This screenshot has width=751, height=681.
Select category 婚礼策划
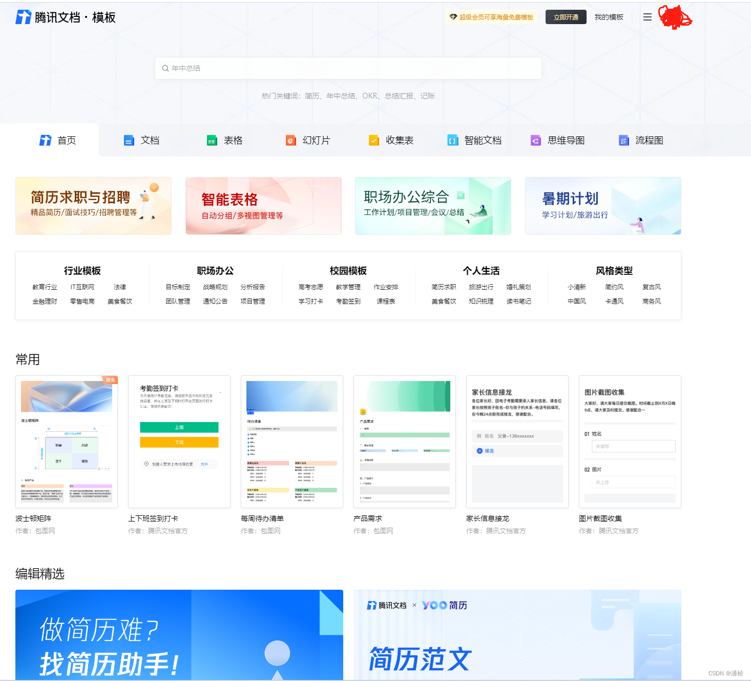tap(519, 287)
